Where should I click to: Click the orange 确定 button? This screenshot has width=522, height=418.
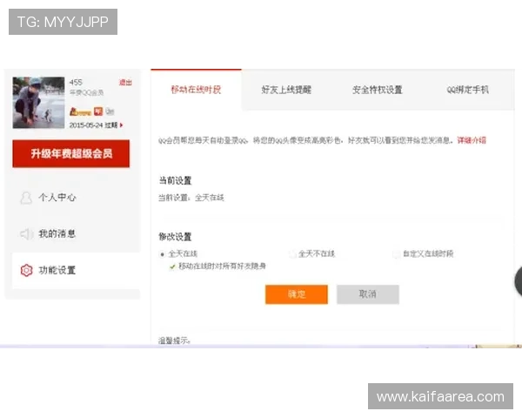click(x=297, y=294)
